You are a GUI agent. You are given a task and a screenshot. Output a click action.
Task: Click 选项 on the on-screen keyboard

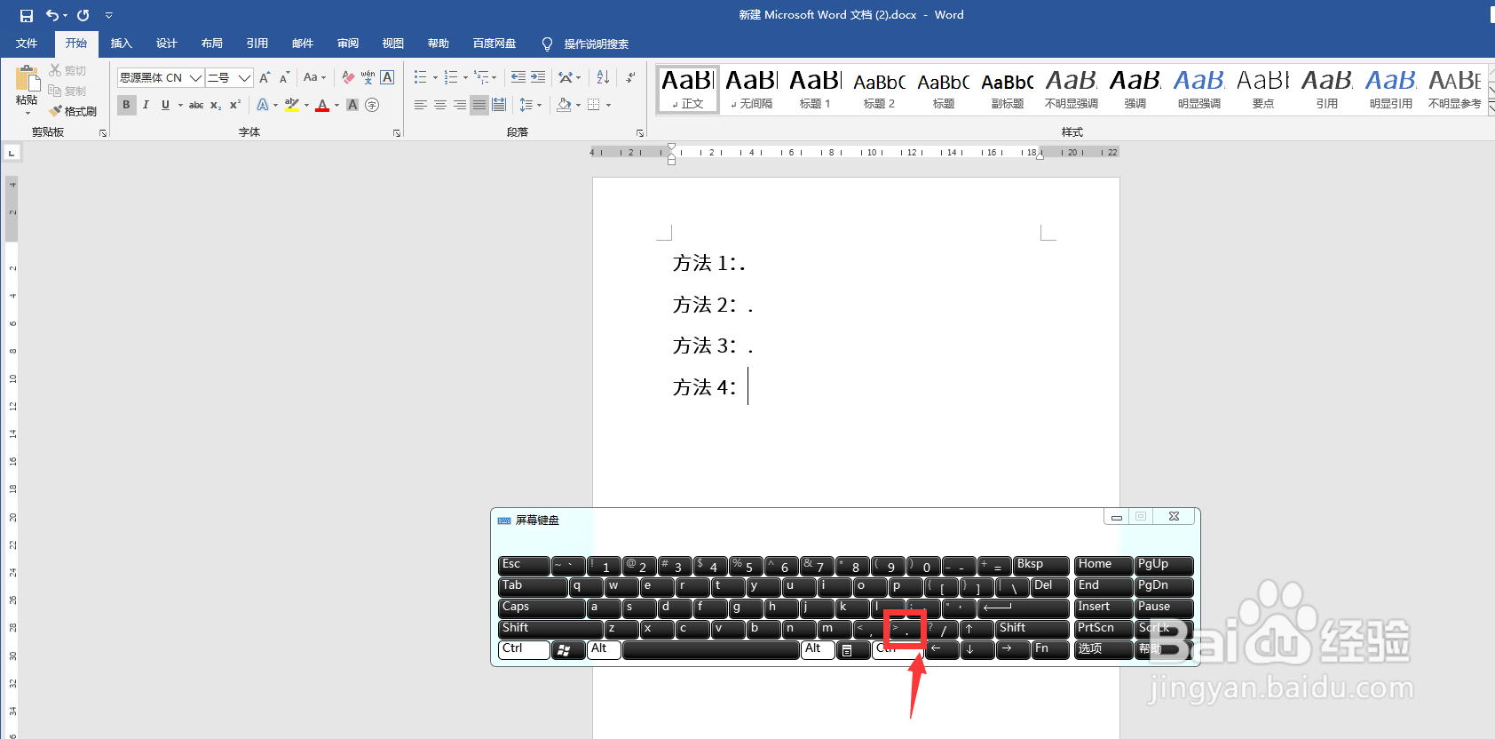(x=1103, y=650)
